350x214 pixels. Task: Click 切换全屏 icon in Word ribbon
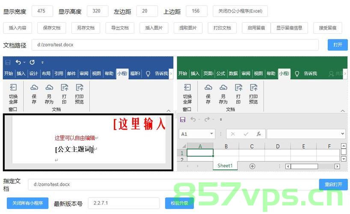tap(13, 87)
